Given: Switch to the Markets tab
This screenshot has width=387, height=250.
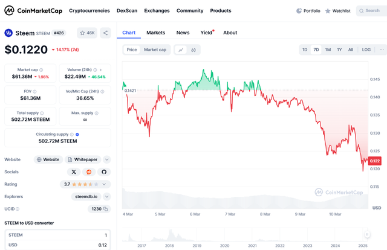Looking at the screenshot, I should (x=156, y=33).
